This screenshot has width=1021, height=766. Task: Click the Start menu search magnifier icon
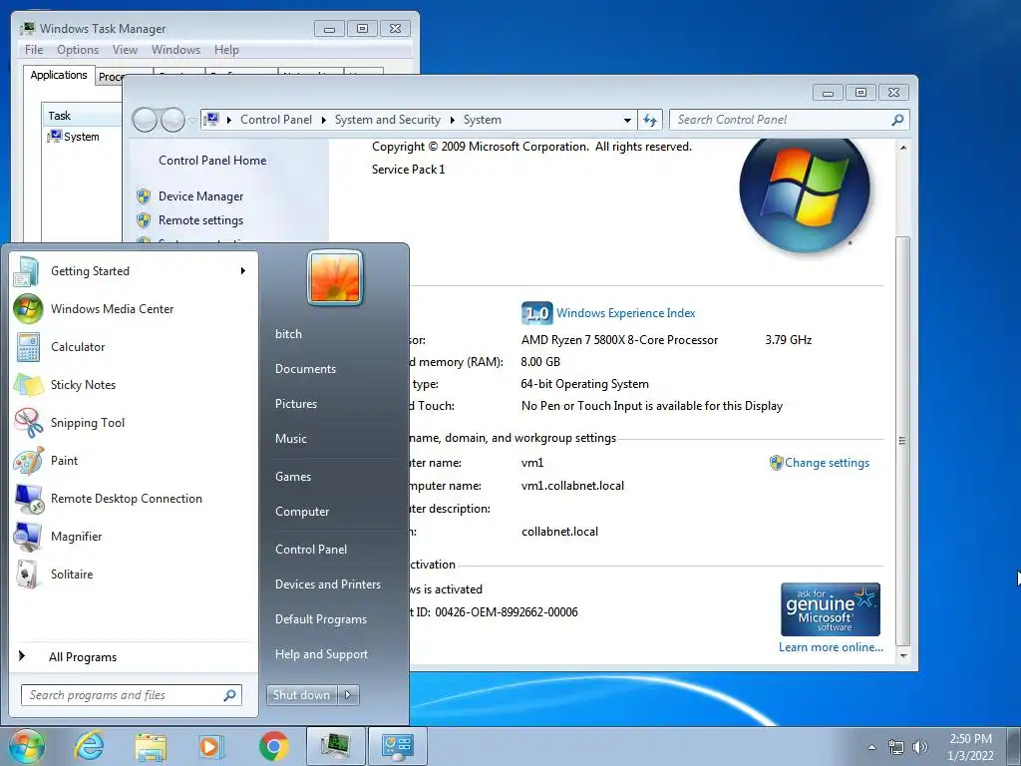click(x=230, y=695)
